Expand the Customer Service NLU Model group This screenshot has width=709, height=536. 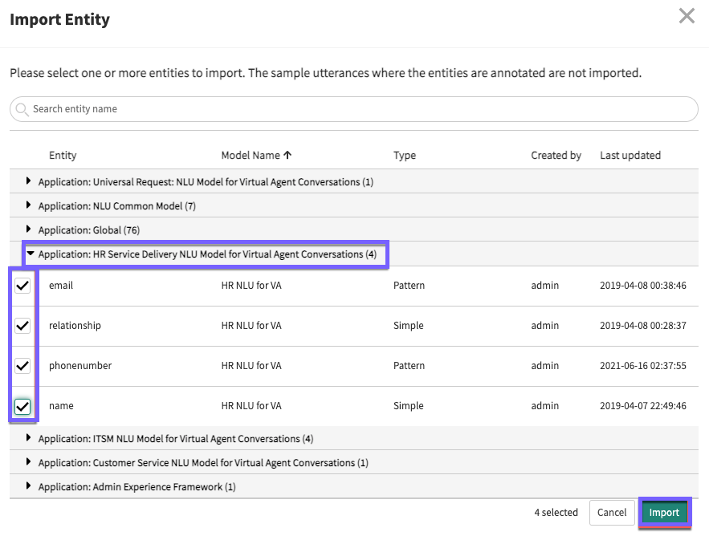tap(28, 462)
